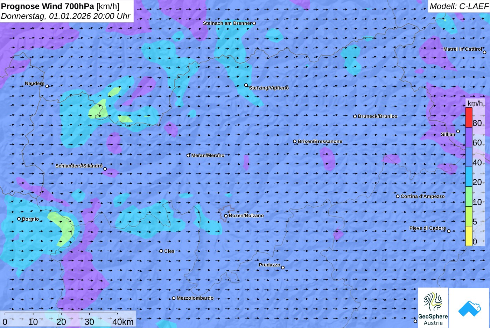
Task: Click the purple 60 km/h legend color
Action: click(x=469, y=137)
